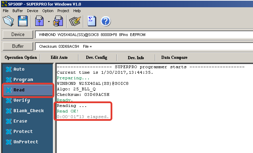Click the save floppy disk icon
The image size is (253, 153).
point(22,21)
